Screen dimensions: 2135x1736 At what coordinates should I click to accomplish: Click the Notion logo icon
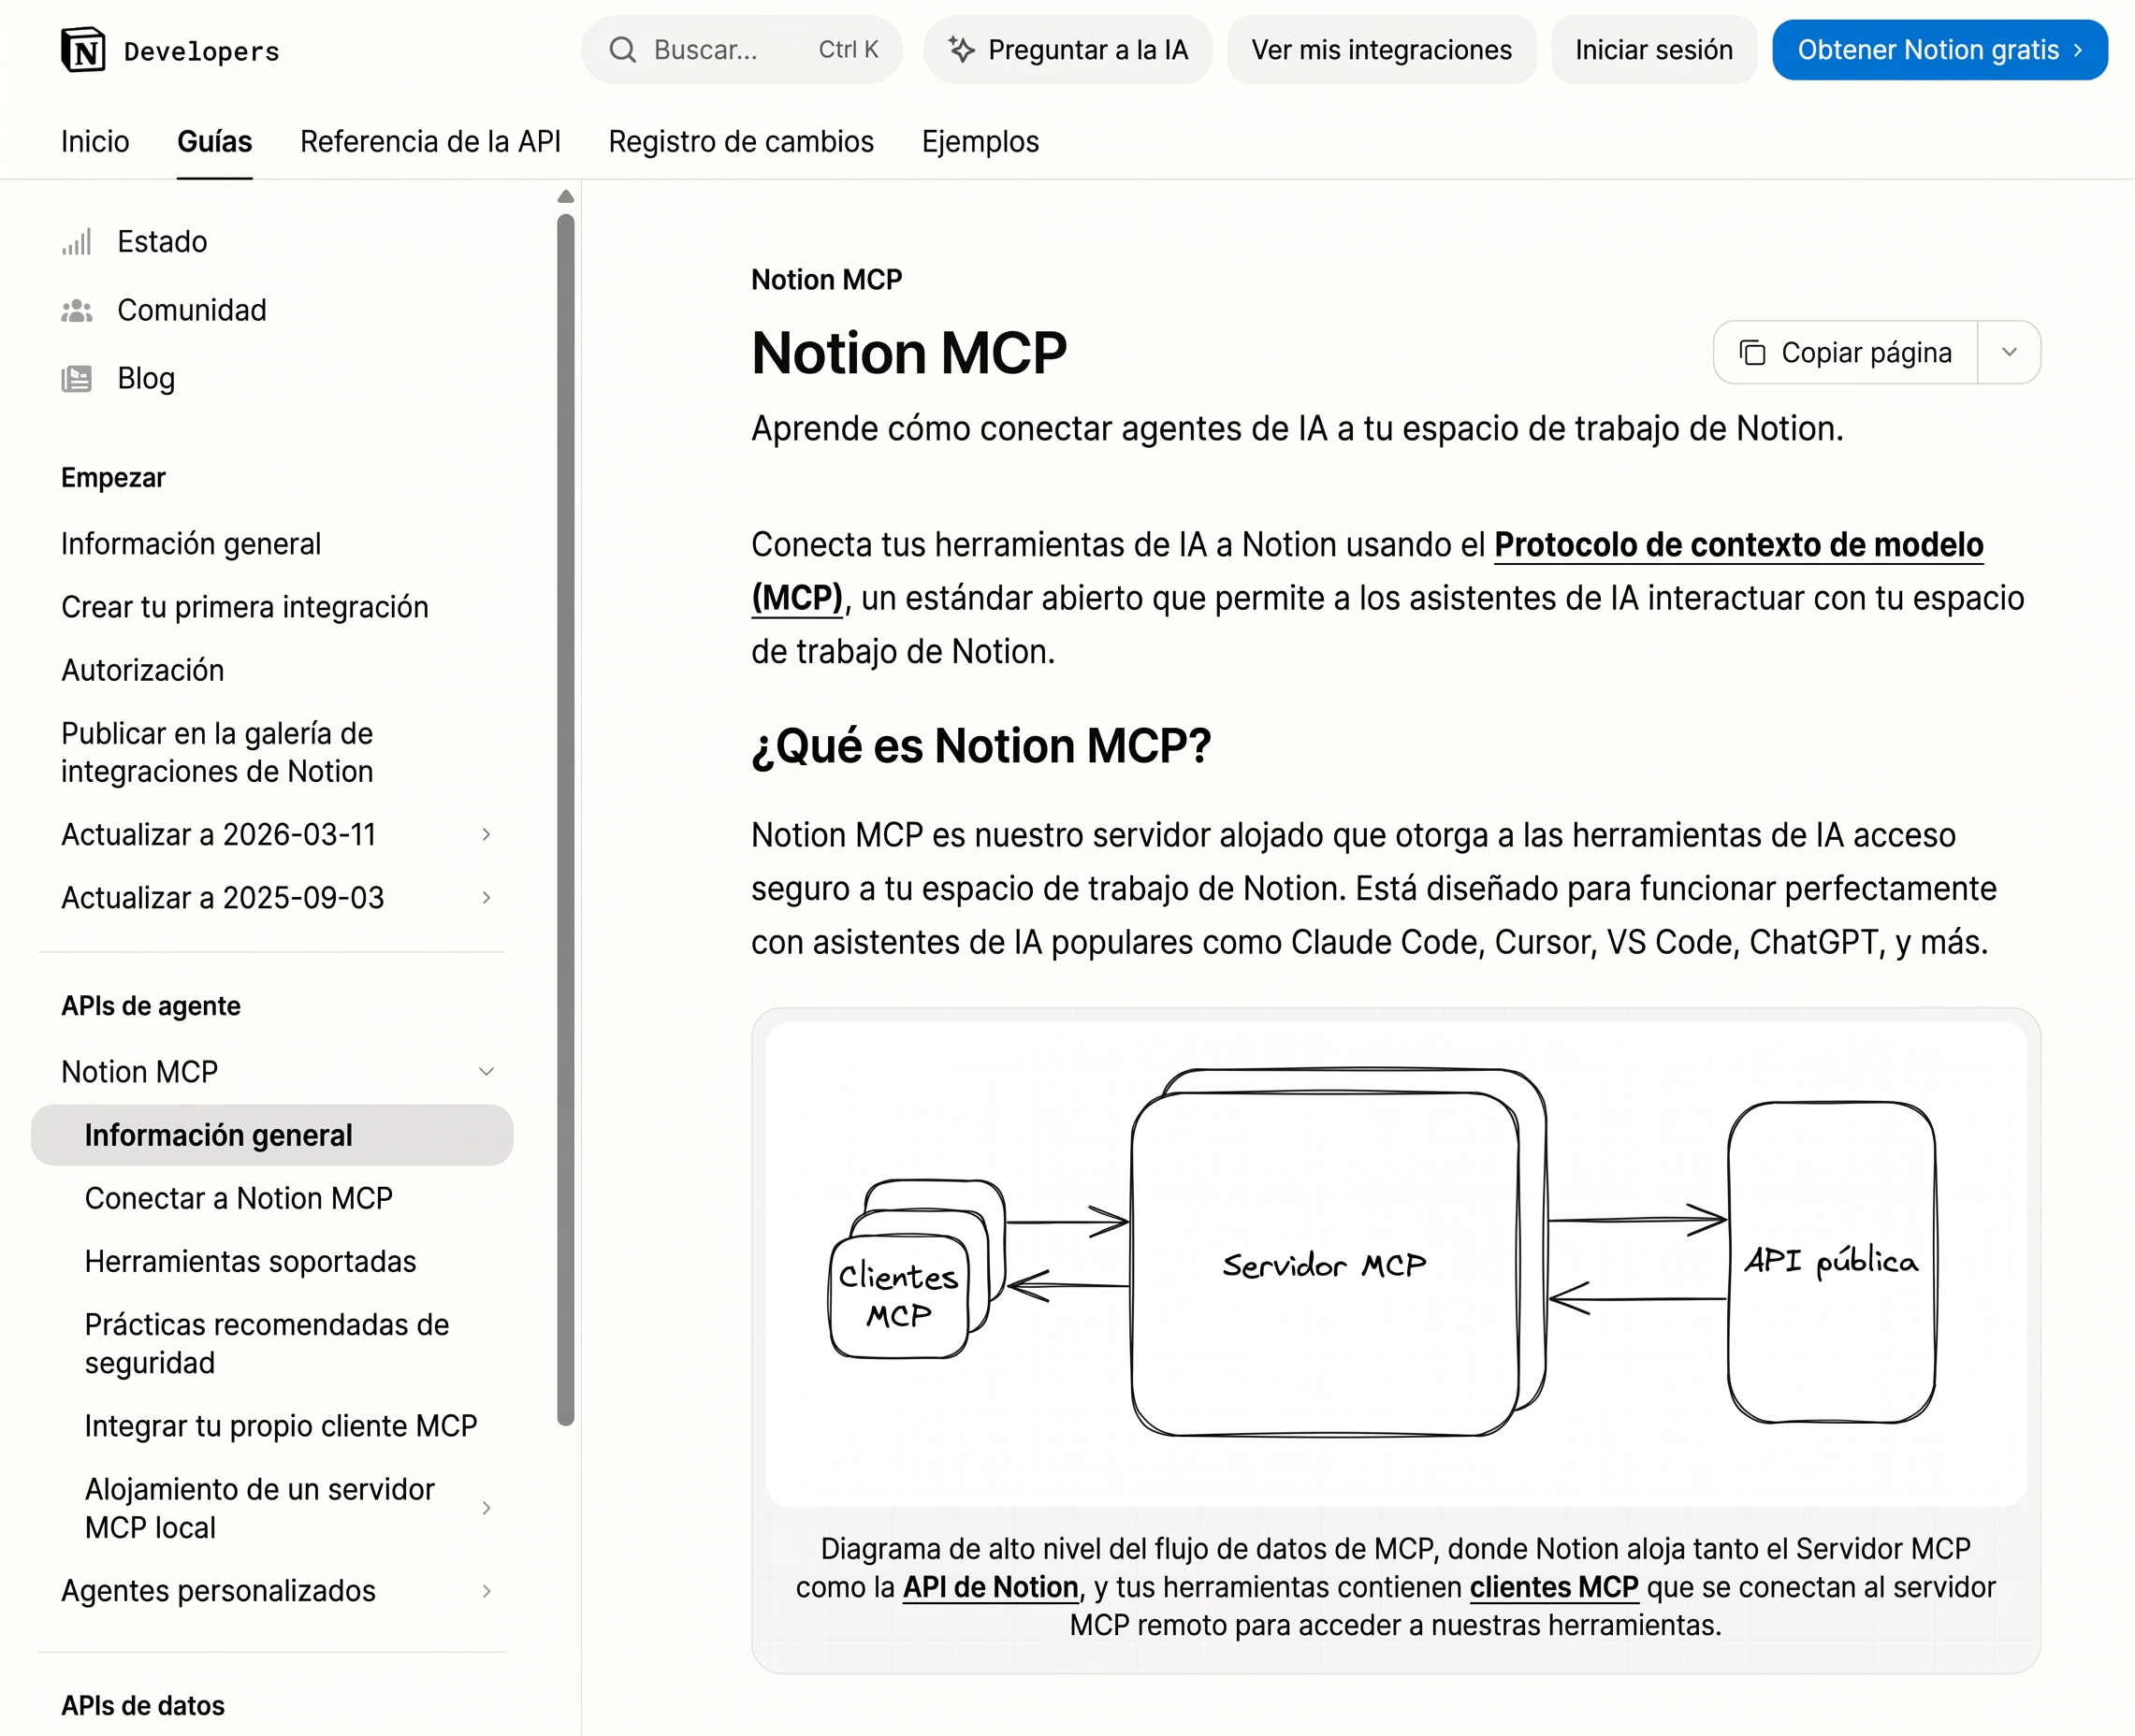pyautogui.click(x=83, y=50)
